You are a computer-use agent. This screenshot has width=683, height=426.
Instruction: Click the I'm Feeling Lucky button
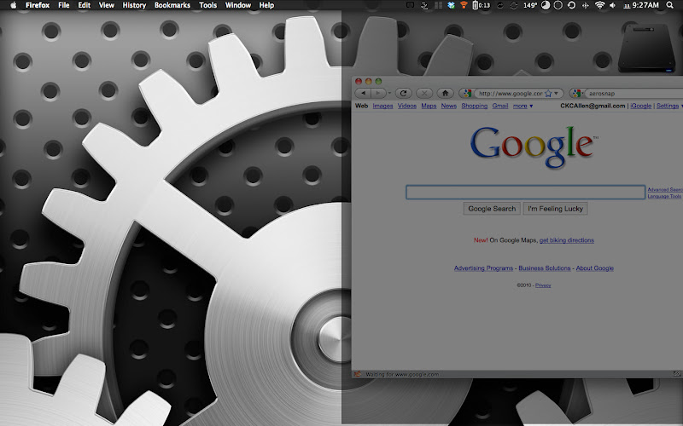556,209
